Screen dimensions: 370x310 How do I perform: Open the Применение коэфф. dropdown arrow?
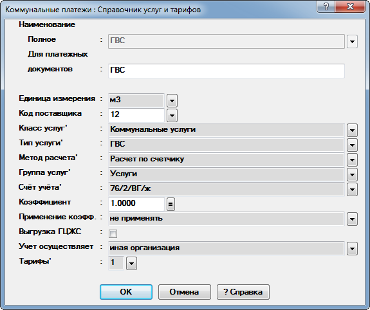(352, 219)
